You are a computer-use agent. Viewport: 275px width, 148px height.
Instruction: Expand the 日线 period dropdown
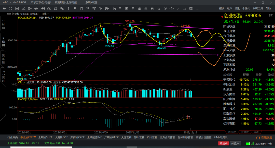[x=45, y=14]
